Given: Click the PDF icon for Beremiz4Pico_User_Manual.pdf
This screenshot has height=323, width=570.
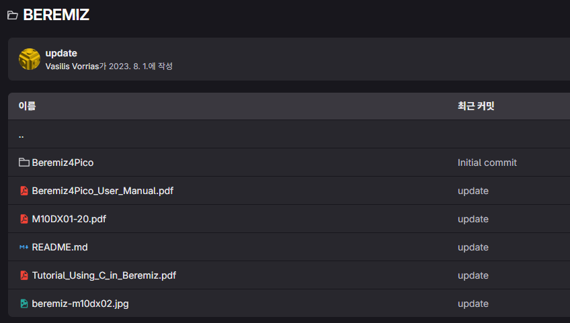Looking at the screenshot, I should [24, 191].
